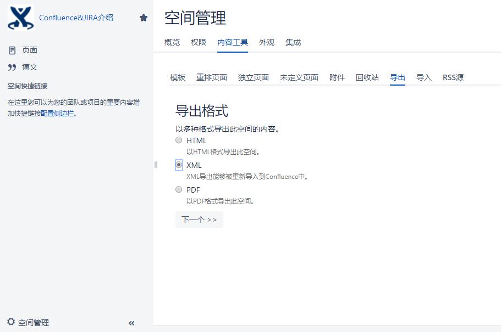Open the Confluence&JIRA介绍 space link
Image resolution: width=501 pixels, height=332 pixels.
pos(76,18)
